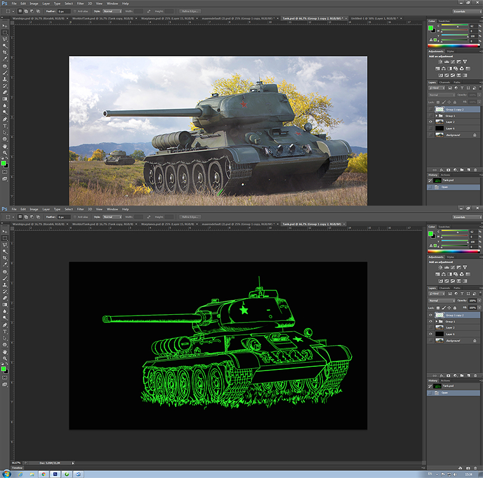Image resolution: width=483 pixels, height=478 pixels.
Task: Show Group 1 copy 2 layer in the top window
Action: coord(430,109)
